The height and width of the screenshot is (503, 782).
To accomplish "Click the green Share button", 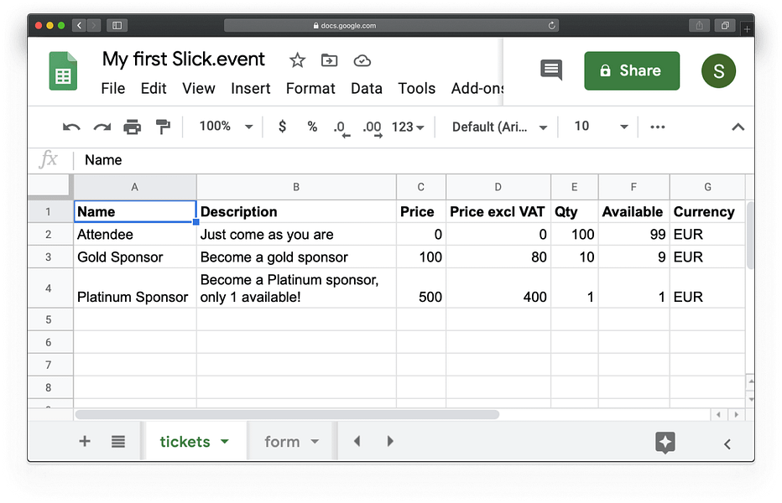I will click(631, 70).
